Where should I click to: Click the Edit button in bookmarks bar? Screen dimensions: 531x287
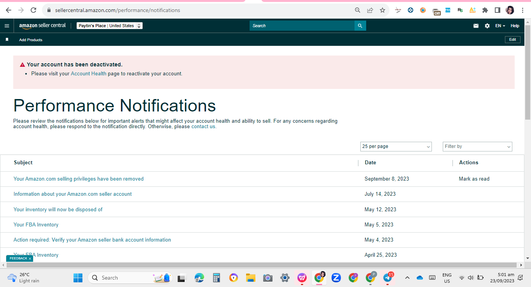point(512,40)
